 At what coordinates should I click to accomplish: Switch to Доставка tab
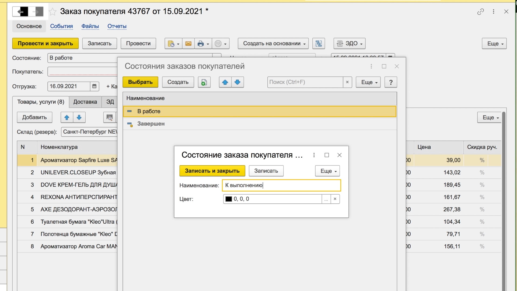[85, 102]
